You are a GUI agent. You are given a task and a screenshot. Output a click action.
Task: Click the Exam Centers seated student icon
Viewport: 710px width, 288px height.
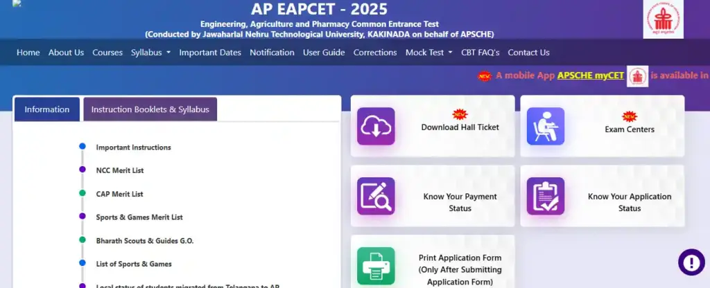pos(545,126)
